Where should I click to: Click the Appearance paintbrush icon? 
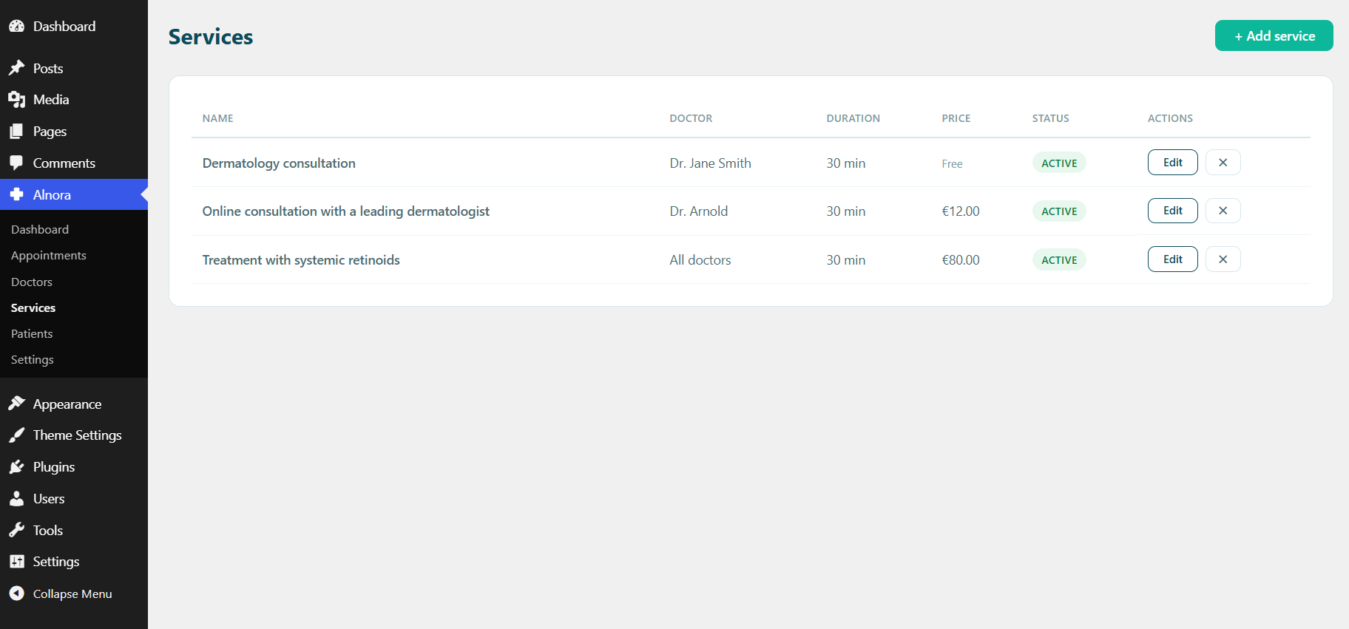[16, 404]
